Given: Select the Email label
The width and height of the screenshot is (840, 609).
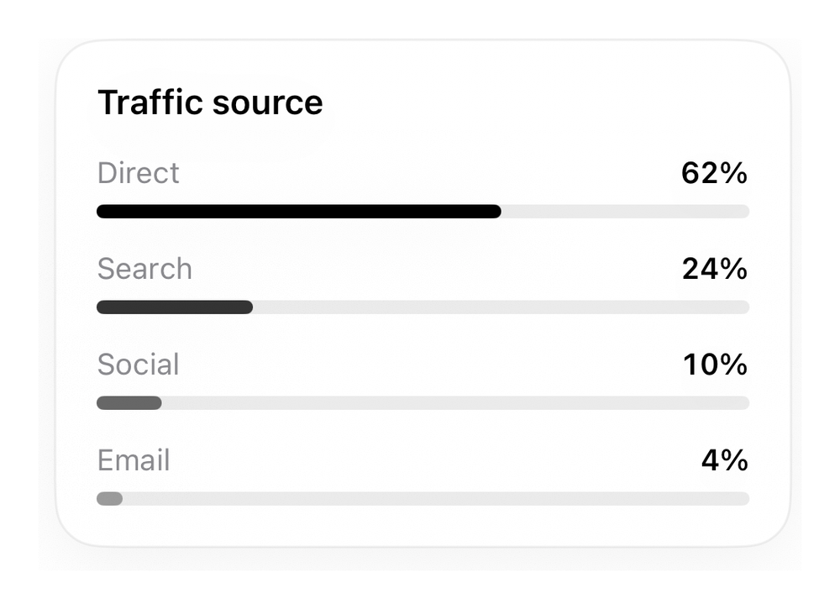Looking at the screenshot, I should point(134,460).
